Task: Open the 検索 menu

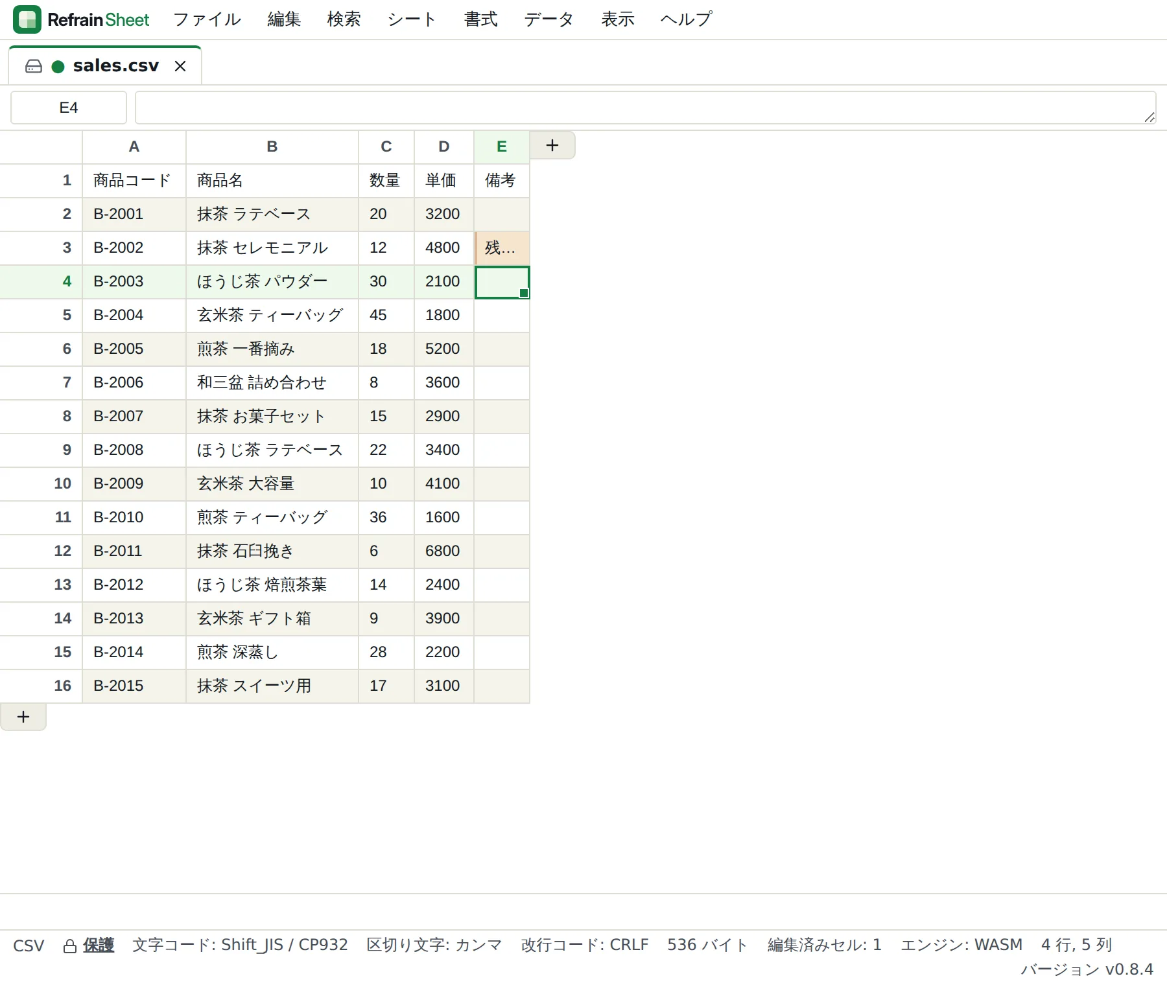Action: pos(344,19)
